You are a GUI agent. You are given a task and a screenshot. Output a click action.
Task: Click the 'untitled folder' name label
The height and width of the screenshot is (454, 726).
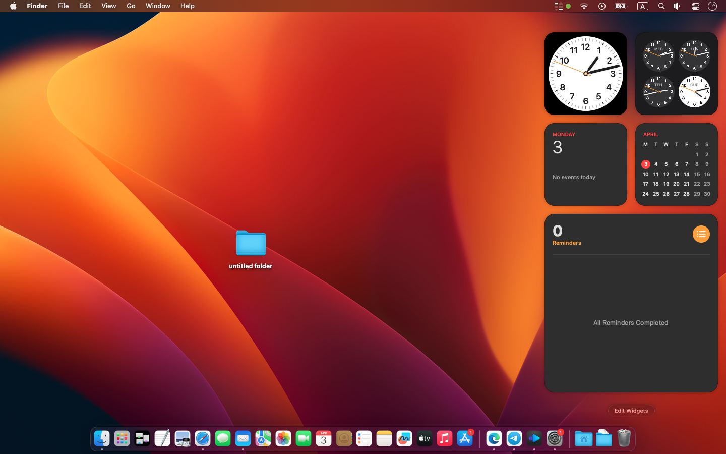pyautogui.click(x=251, y=266)
